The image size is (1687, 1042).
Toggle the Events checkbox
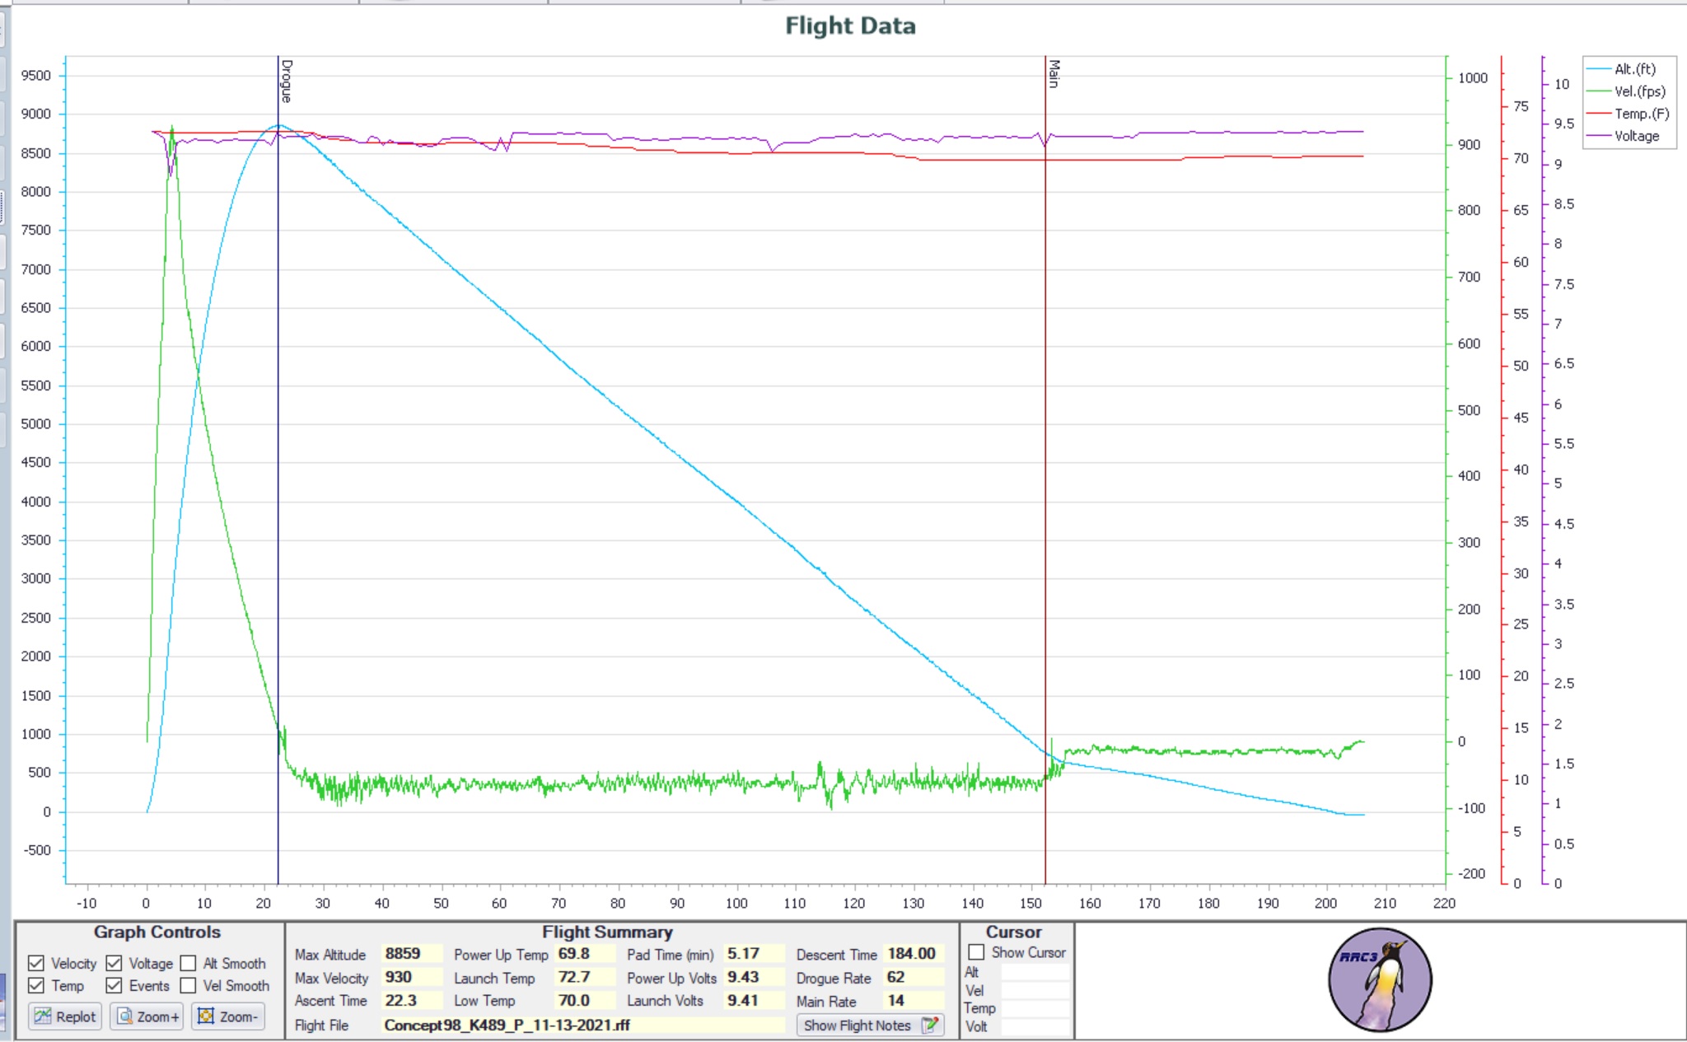point(114,985)
